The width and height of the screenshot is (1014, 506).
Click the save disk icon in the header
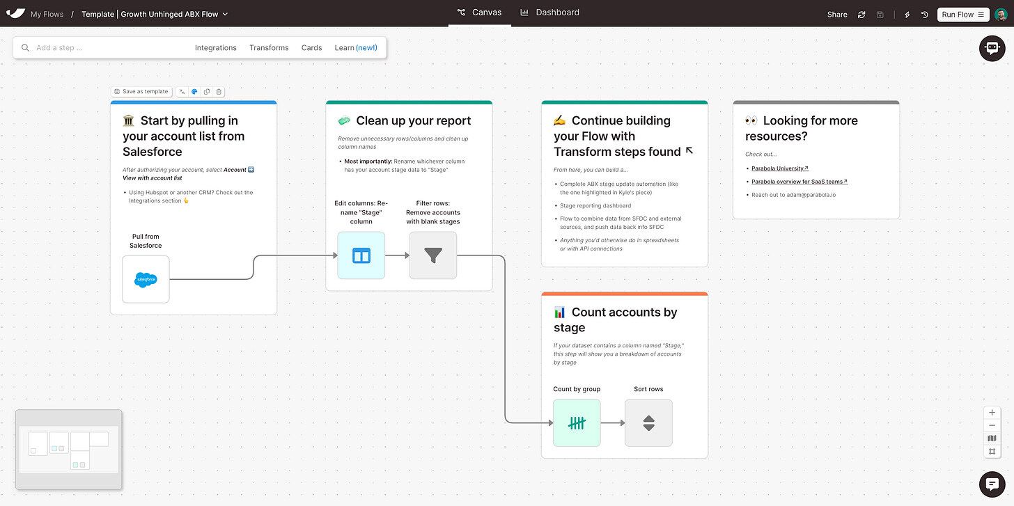click(x=880, y=14)
